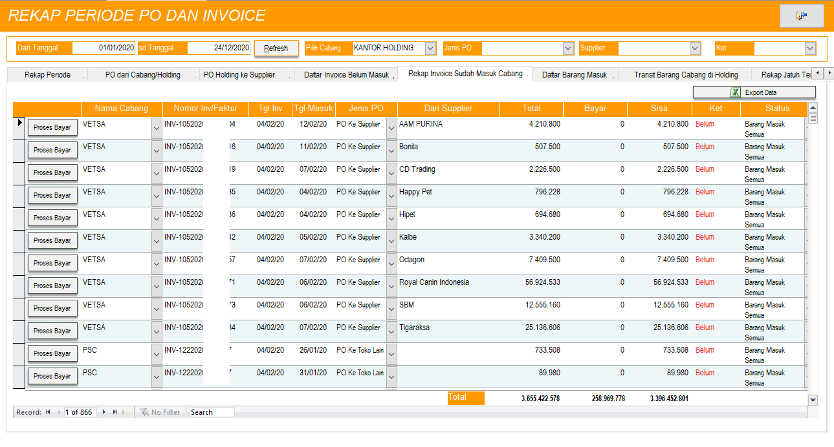Go to next record in navigator
This screenshot has height=447, width=834.
tap(104, 412)
